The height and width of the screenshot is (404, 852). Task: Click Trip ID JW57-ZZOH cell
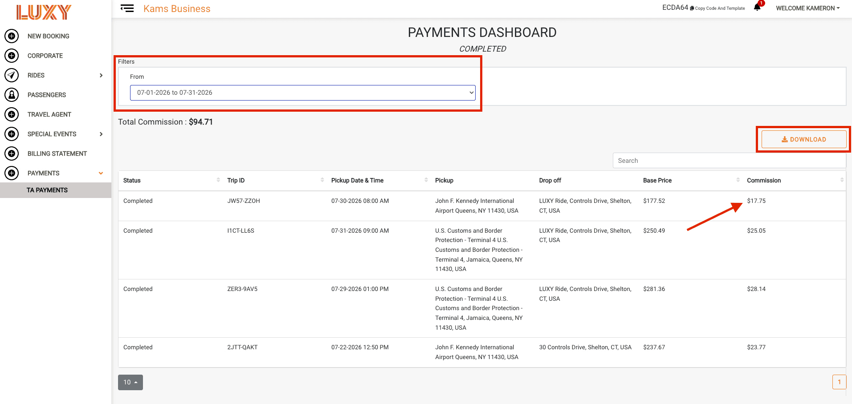[x=244, y=201]
